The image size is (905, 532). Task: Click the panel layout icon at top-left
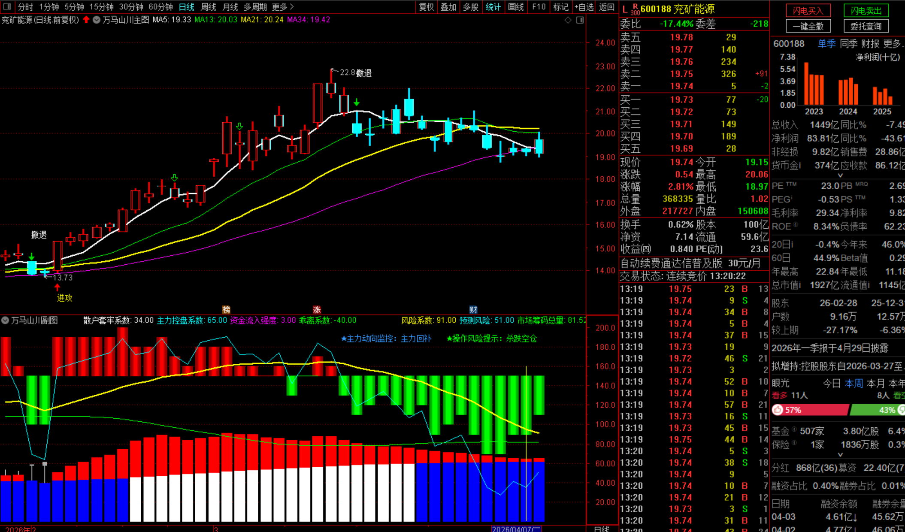(x=7, y=7)
